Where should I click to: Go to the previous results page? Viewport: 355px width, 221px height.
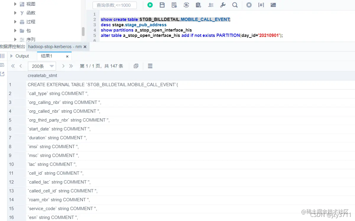(x=21, y=66)
